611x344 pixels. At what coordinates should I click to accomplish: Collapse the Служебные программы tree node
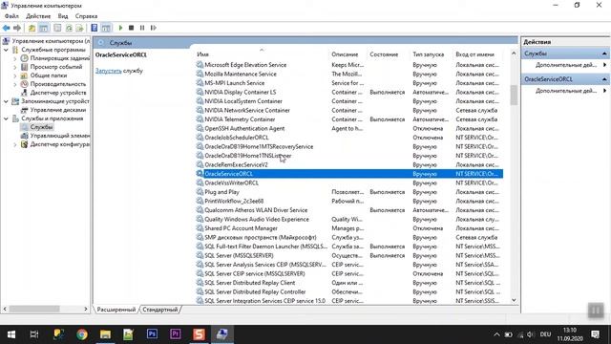tap(6, 50)
